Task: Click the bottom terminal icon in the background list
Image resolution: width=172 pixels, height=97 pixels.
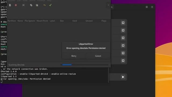Action: tap(123, 61)
